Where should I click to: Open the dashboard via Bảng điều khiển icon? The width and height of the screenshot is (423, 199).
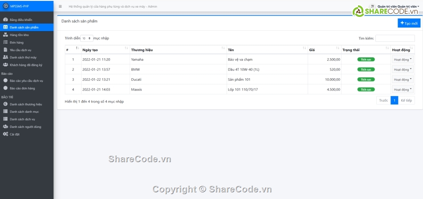[x=5, y=20]
